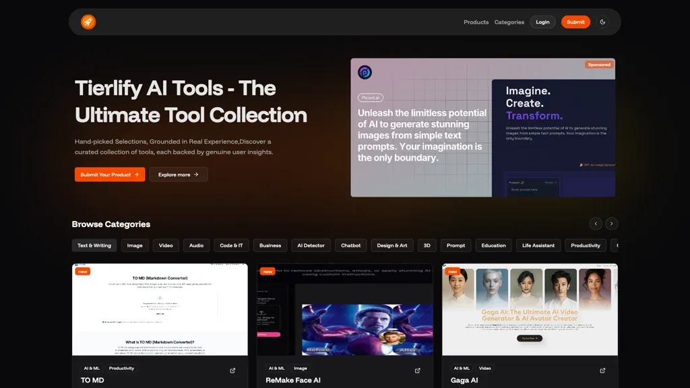Select the Life Assistant category
Viewport: 690px width, 388px height.
pos(538,245)
